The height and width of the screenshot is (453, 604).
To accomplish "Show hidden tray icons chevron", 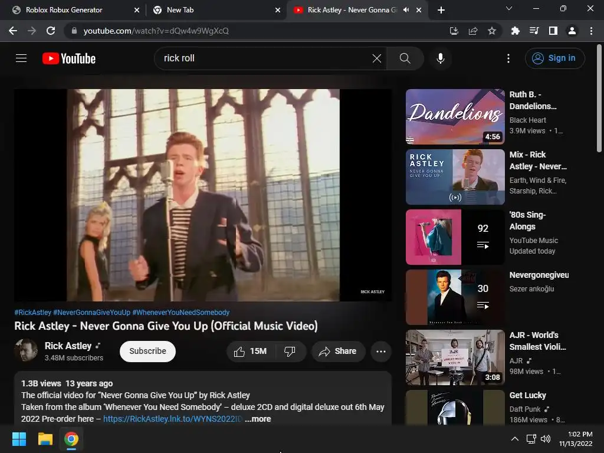I will point(514,439).
